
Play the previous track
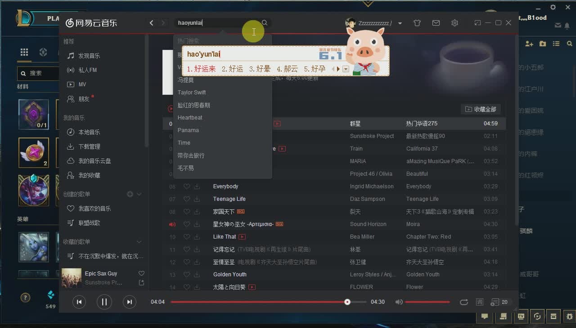click(79, 302)
